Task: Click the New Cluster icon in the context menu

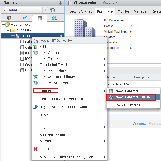Action: tap(36, 53)
